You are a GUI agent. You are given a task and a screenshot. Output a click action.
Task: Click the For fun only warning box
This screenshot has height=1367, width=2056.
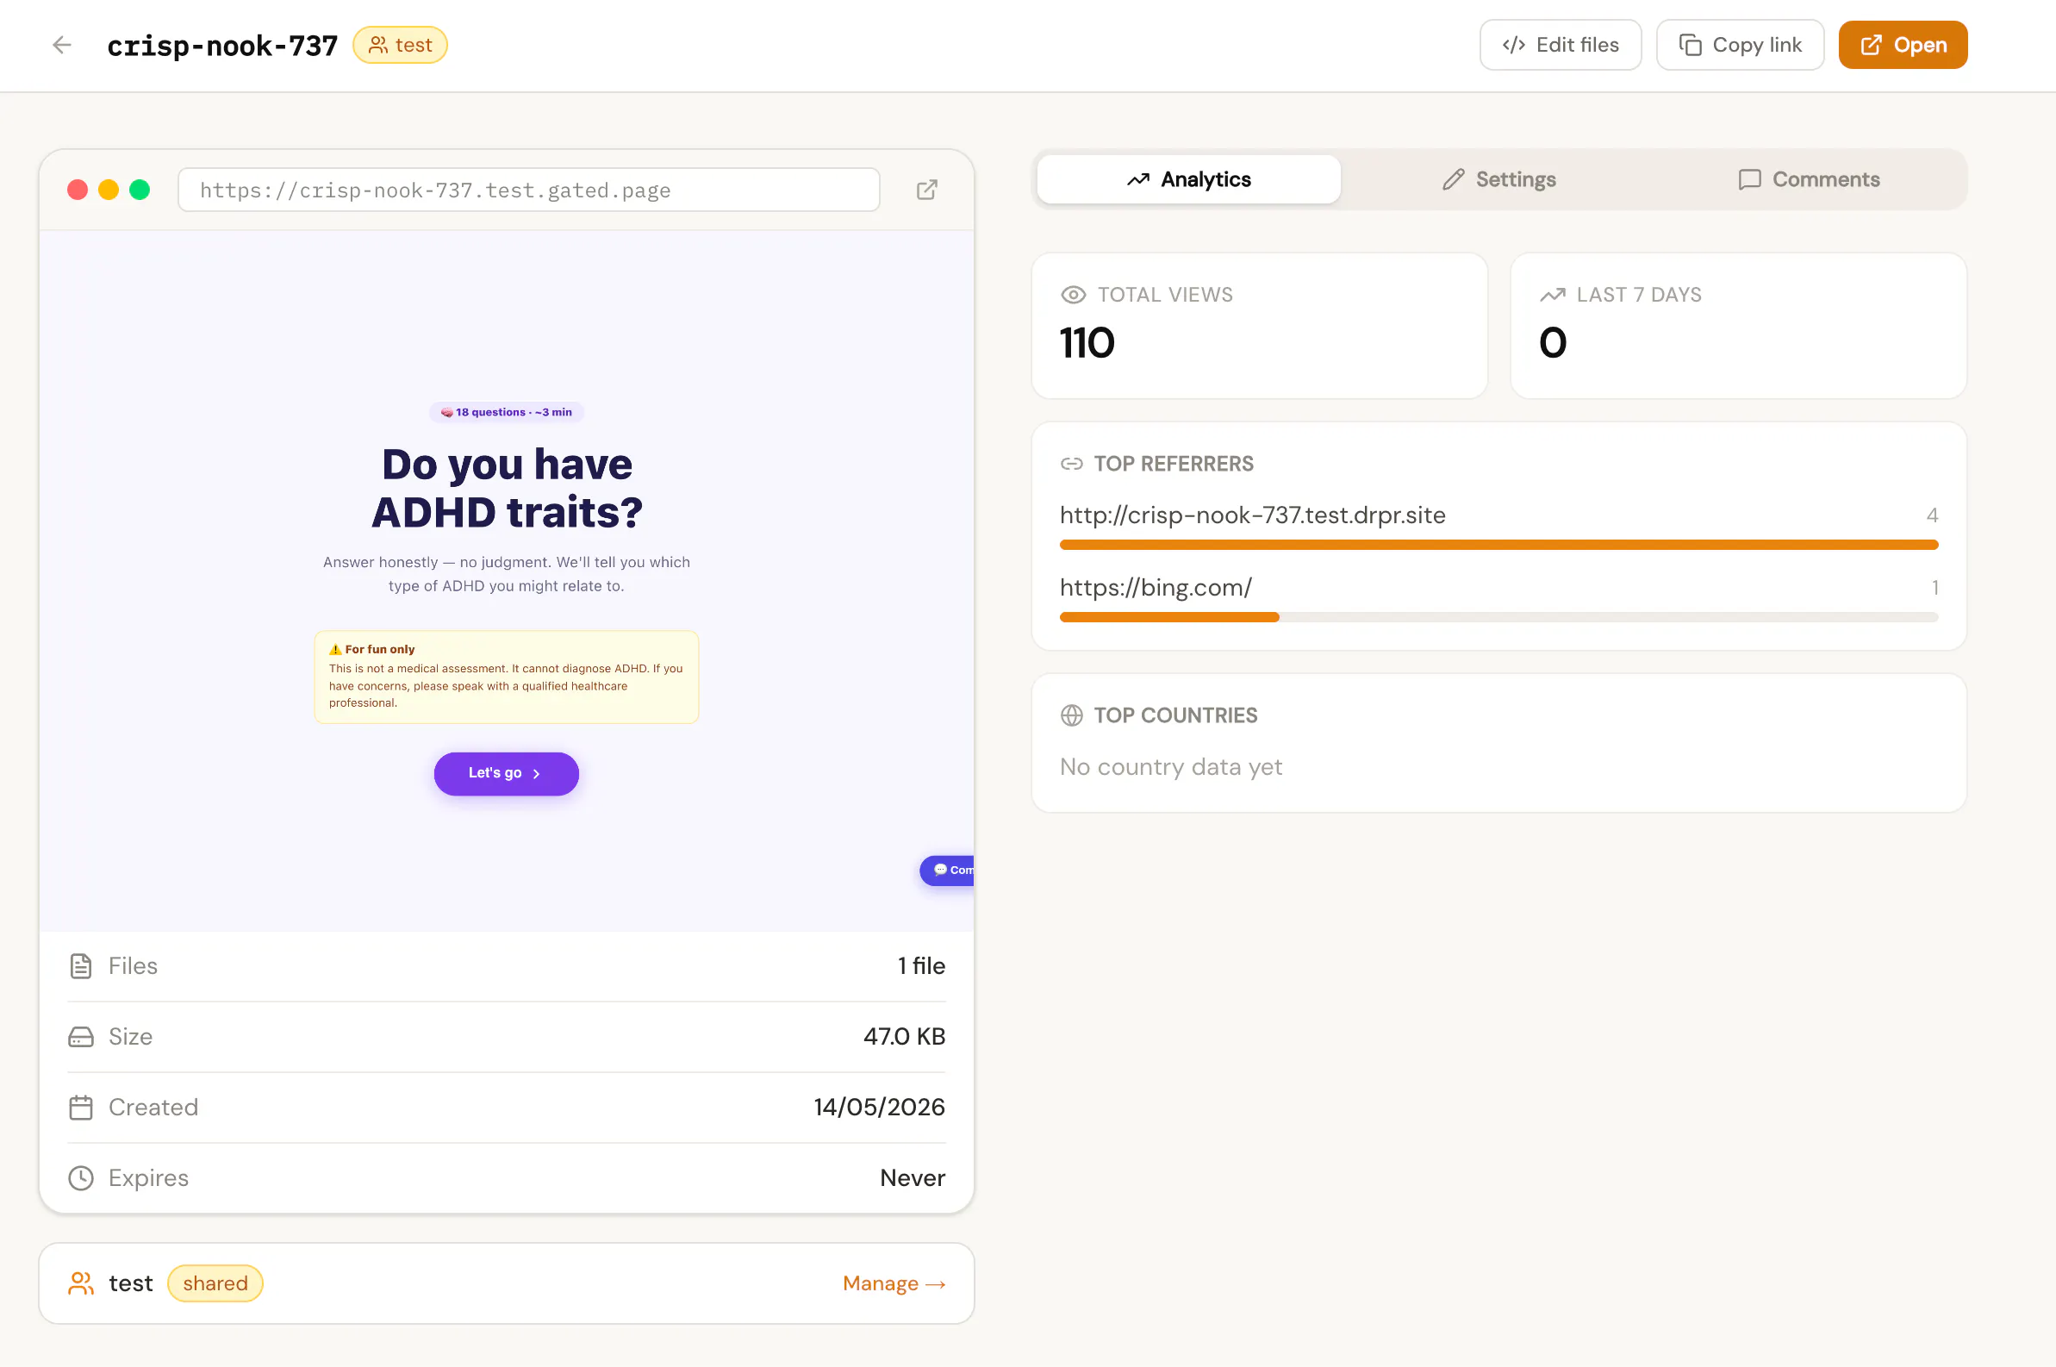(x=507, y=677)
